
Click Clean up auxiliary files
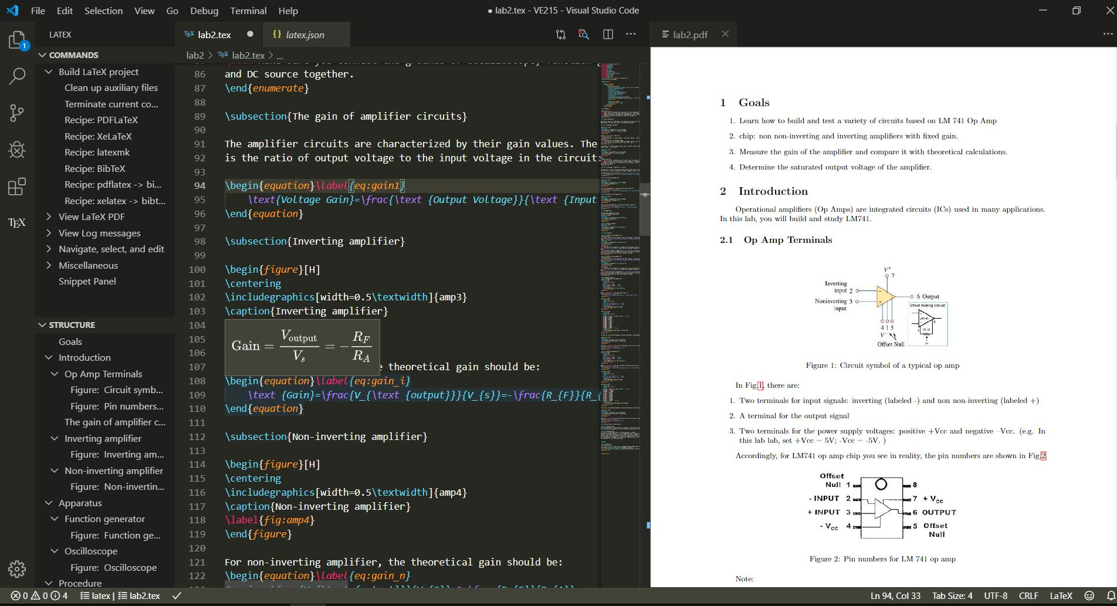(111, 87)
